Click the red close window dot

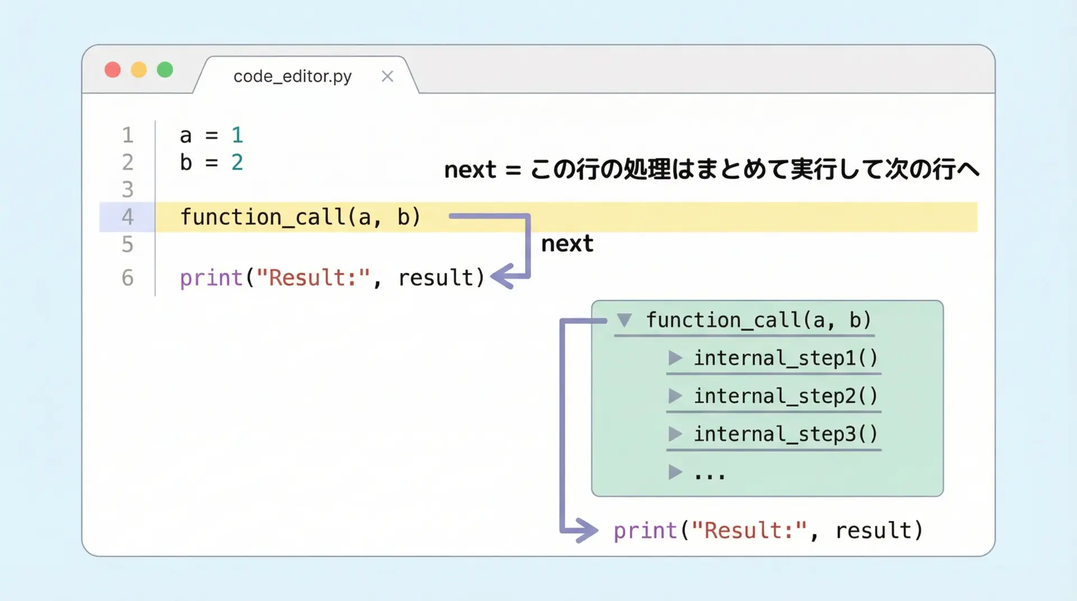pos(113,70)
